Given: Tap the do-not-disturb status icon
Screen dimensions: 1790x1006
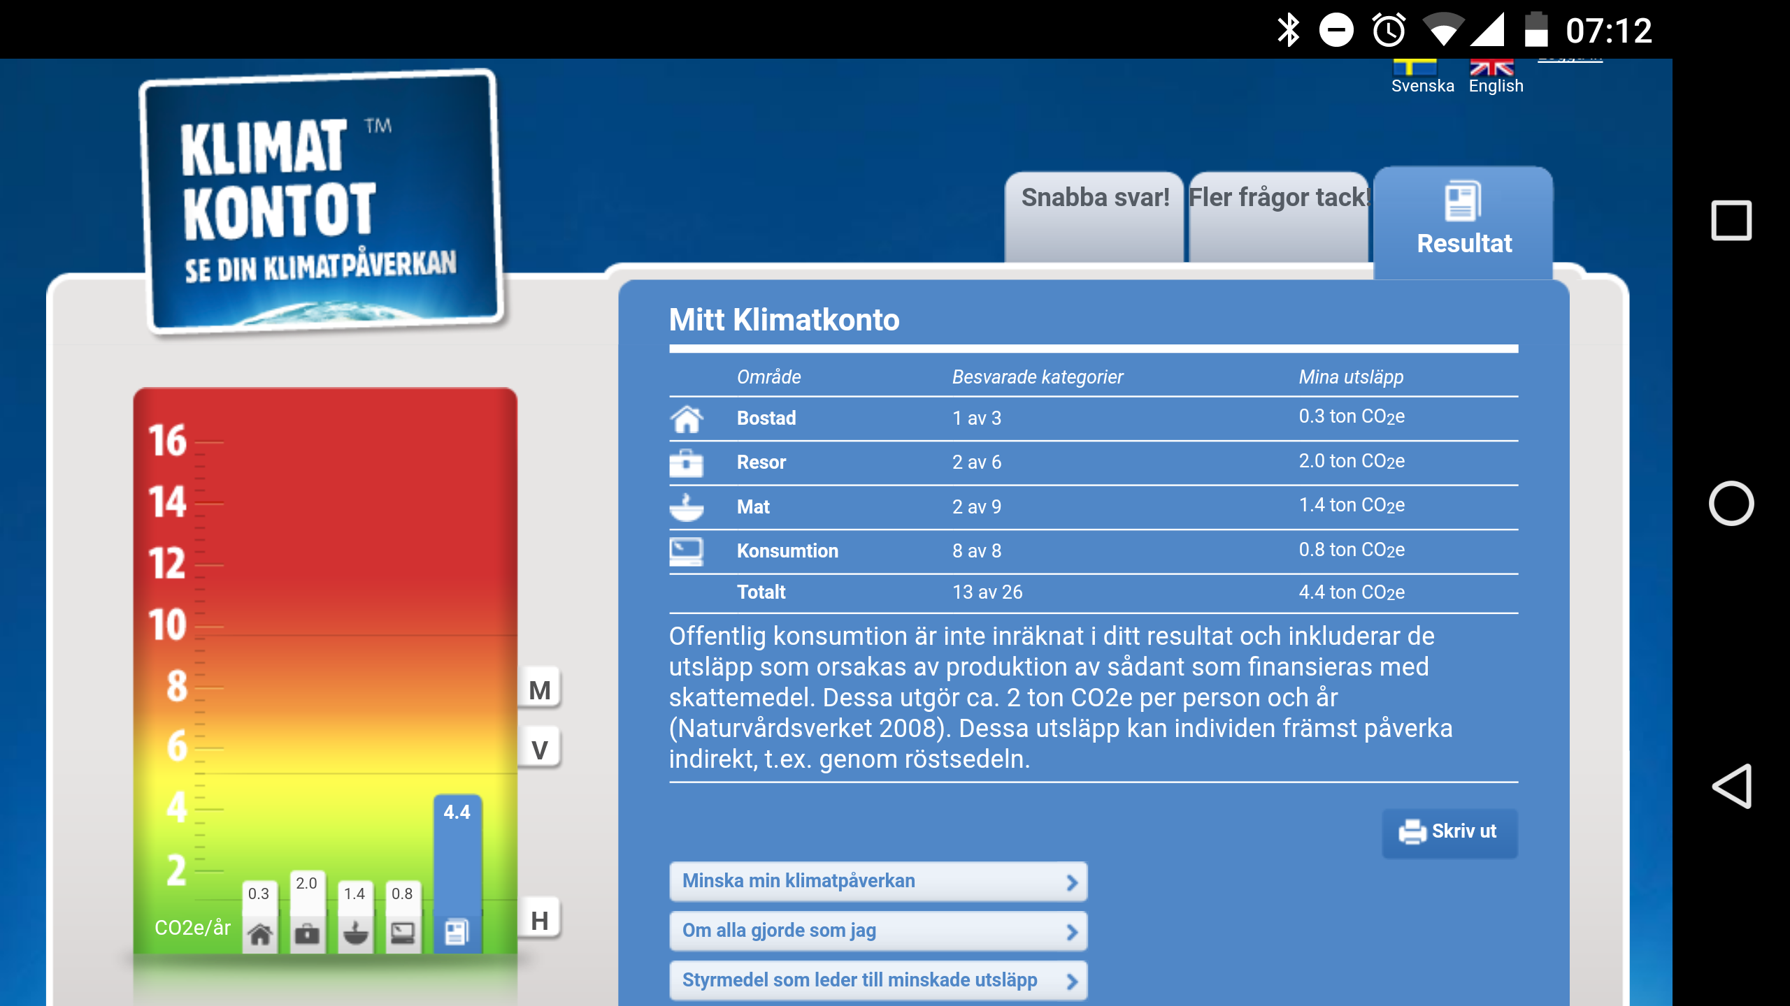Looking at the screenshot, I should (1336, 30).
